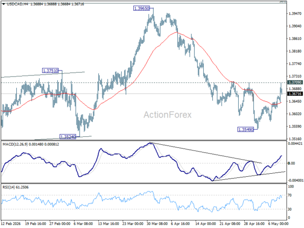This screenshot has height=228, width=304.
Task: Click the 100 level on RSI scale
Action: pyautogui.click(x=291, y=186)
